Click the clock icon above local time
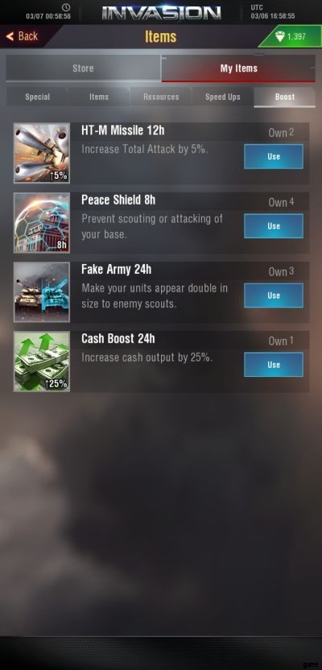 (x=66, y=7)
